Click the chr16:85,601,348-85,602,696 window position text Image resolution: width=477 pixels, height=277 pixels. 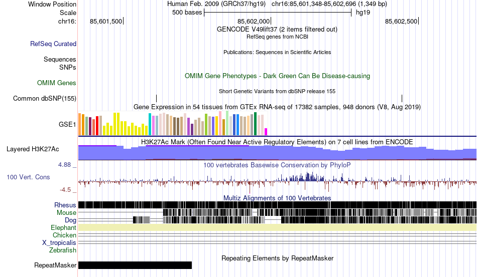point(329,4)
